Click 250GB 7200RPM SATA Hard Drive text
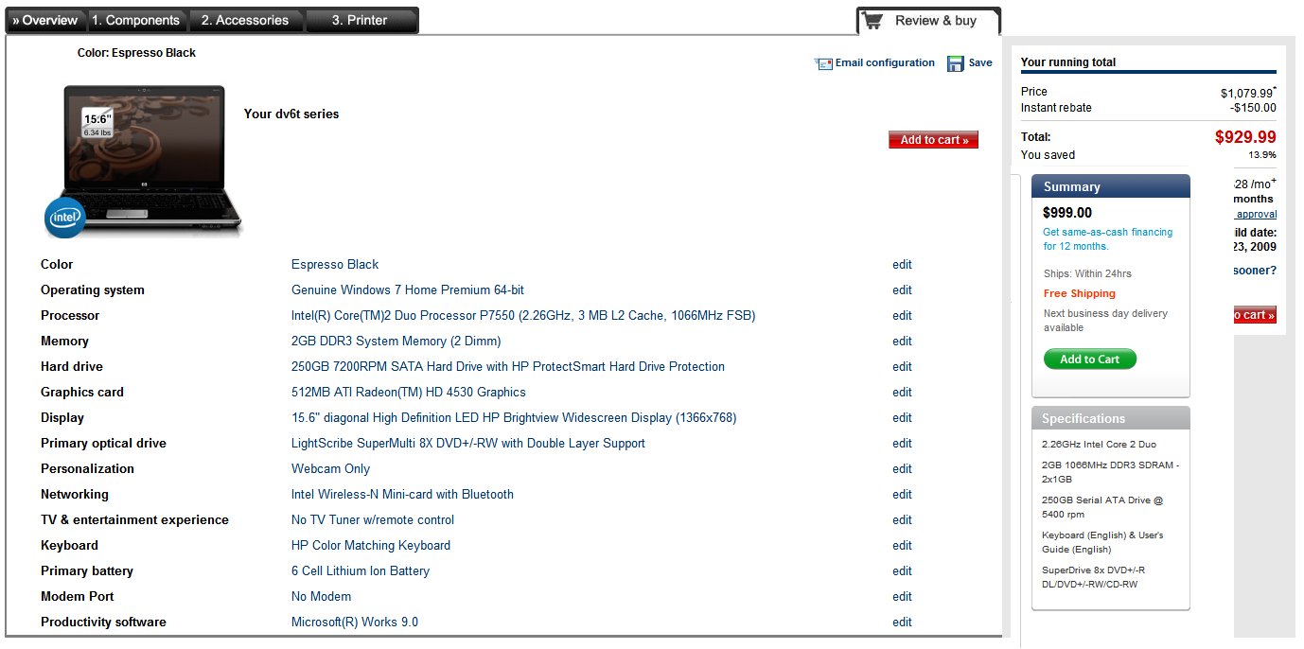Viewport: 1304px width, 649px height. 508,367
